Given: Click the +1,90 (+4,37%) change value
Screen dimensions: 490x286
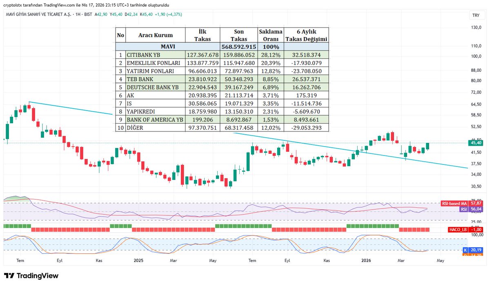Looking at the screenshot, I should (x=169, y=14).
